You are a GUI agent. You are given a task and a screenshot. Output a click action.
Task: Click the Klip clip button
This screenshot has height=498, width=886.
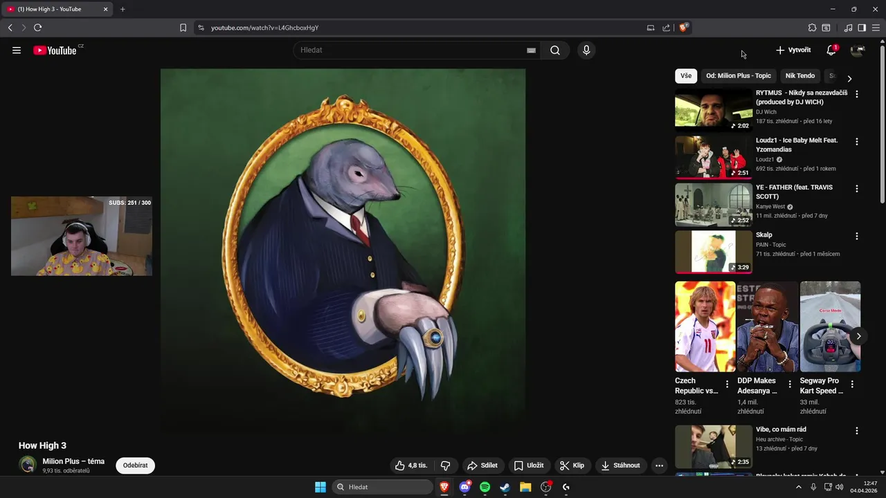pyautogui.click(x=573, y=465)
